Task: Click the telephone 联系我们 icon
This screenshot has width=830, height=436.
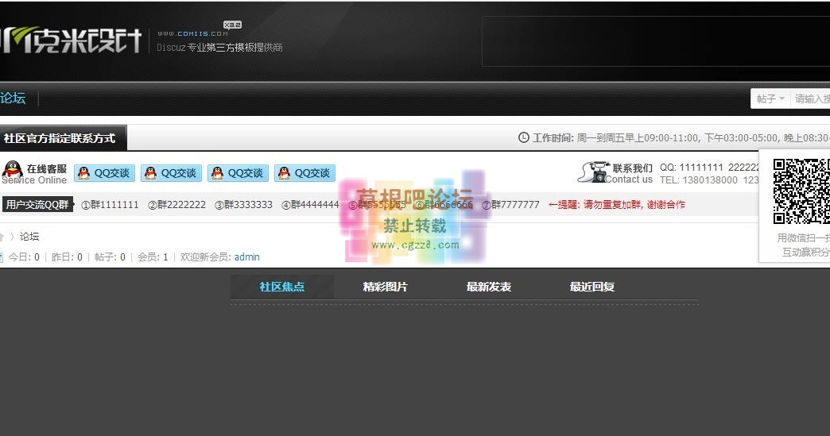Action: (x=594, y=172)
